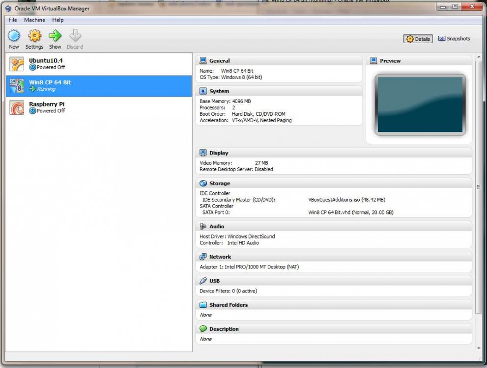Click the Shared Folders section title
This screenshot has width=487, height=368.
[228, 305]
